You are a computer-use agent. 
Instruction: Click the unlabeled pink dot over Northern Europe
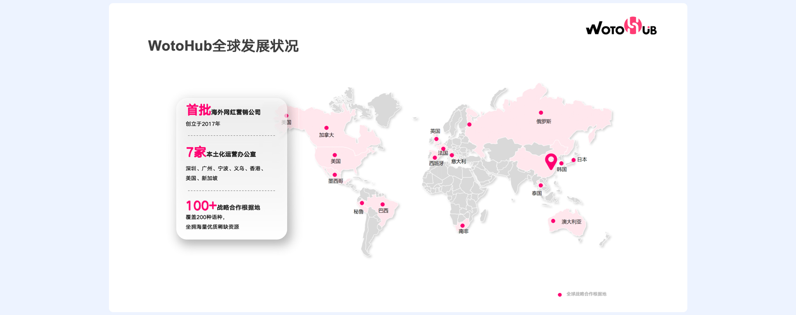(469, 124)
